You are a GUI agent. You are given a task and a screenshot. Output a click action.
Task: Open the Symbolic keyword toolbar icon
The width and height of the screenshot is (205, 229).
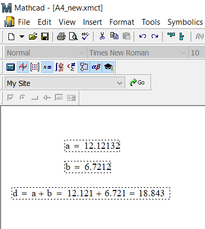pyautogui.click(x=108, y=67)
